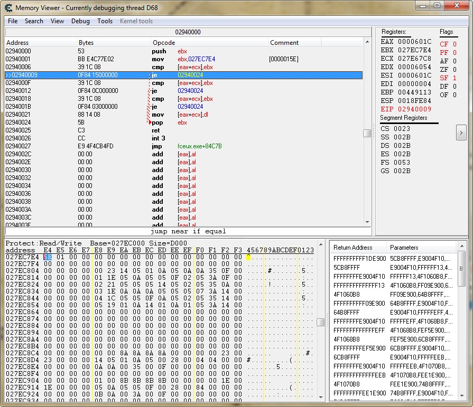Open the Search menu

click(34, 21)
